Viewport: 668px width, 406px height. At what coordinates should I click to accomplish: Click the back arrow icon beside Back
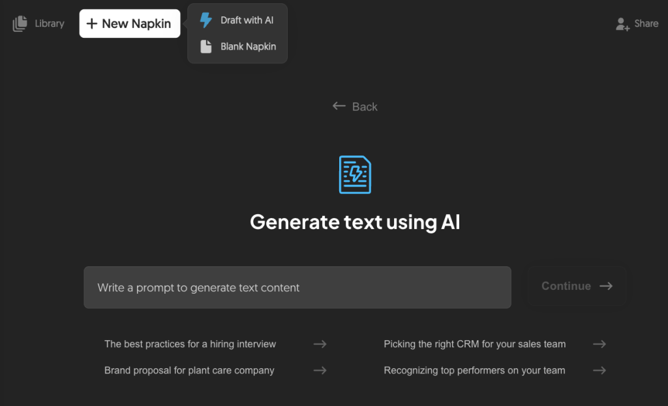[x=338, y=106]
